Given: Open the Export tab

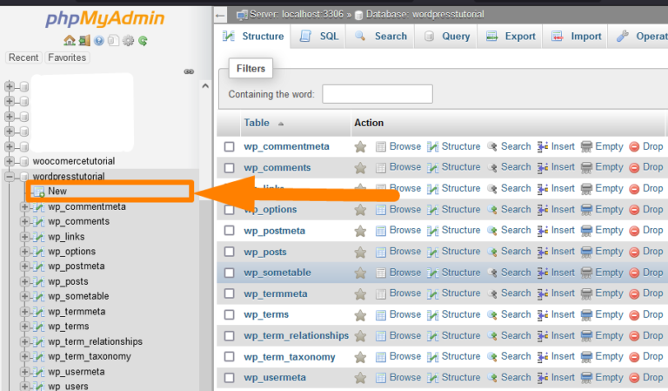Looking at the screenshot, I should click(511, 37).
